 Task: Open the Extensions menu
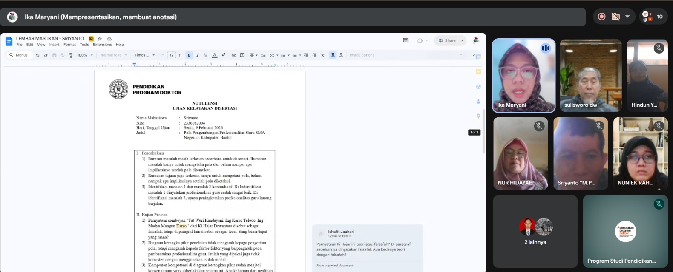coord(102,45)
